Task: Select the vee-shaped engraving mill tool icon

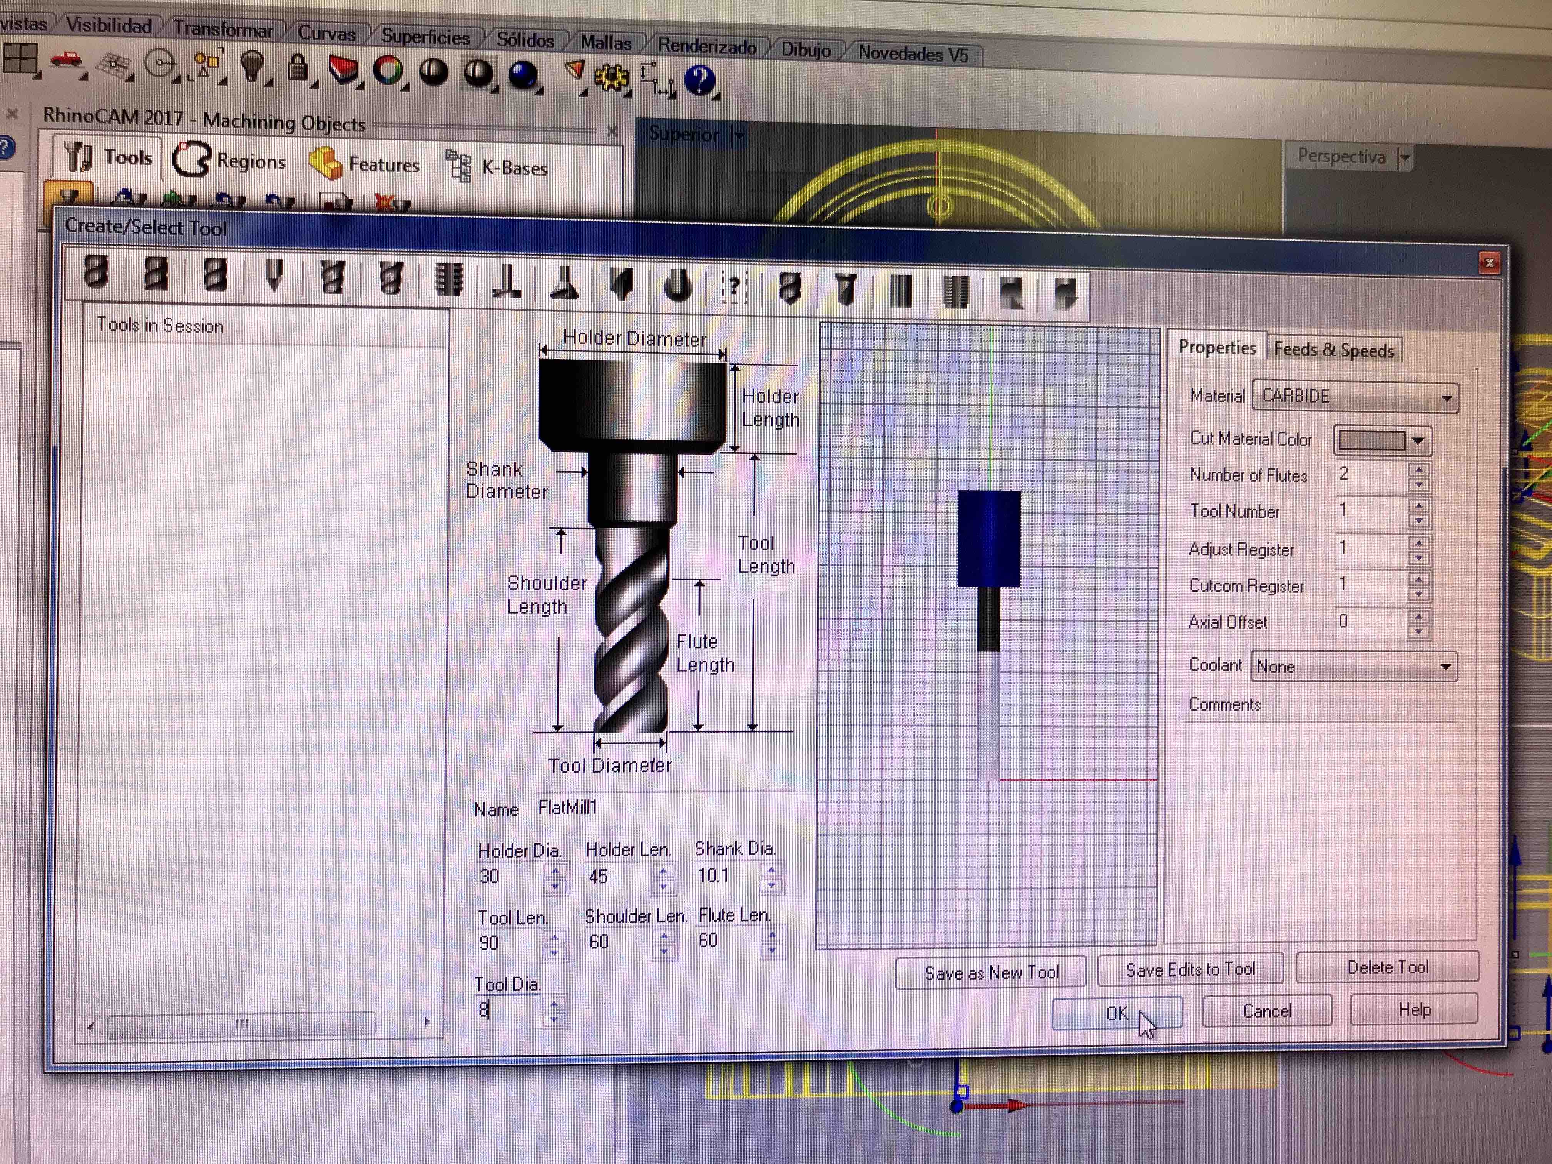Action: (274, 275)
